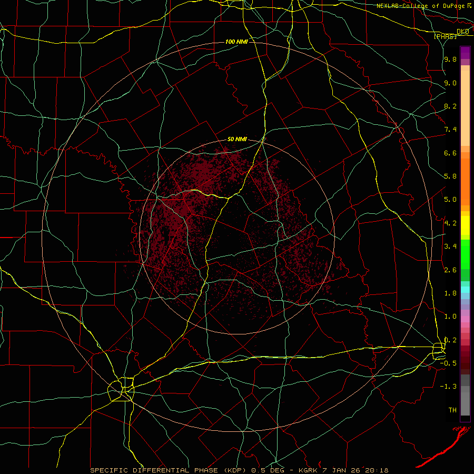Click the TH threshold label
The height and width of the screenshot is (474, 474).
(452, 410)
